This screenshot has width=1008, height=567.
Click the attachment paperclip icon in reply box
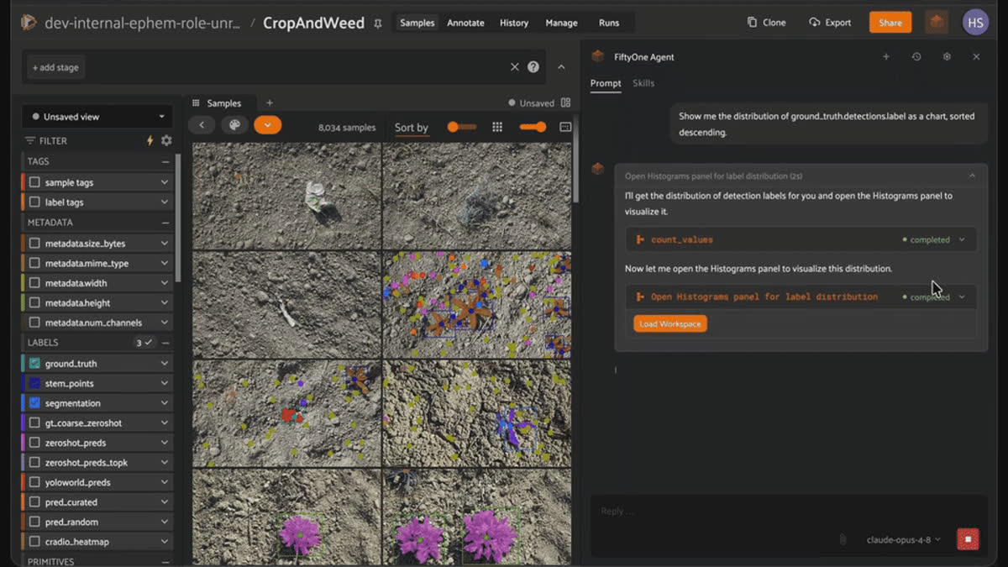click(843, 539)
